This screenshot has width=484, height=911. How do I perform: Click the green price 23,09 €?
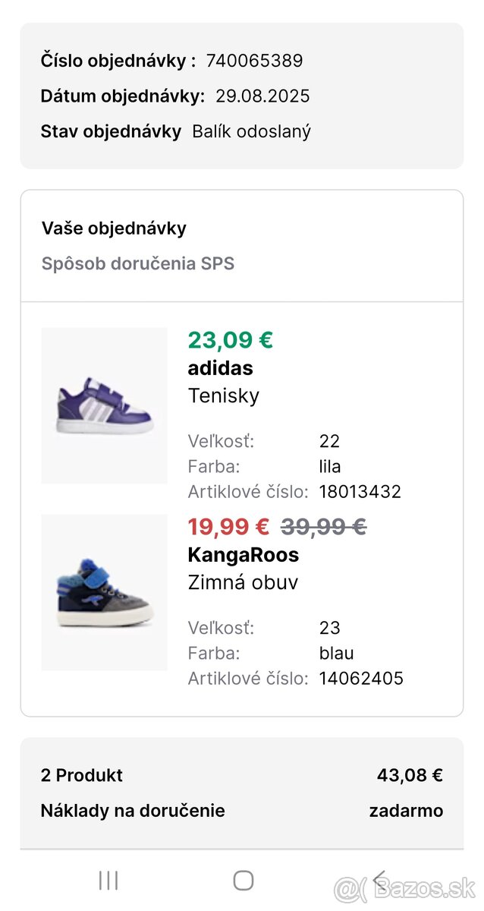point(229,340)
